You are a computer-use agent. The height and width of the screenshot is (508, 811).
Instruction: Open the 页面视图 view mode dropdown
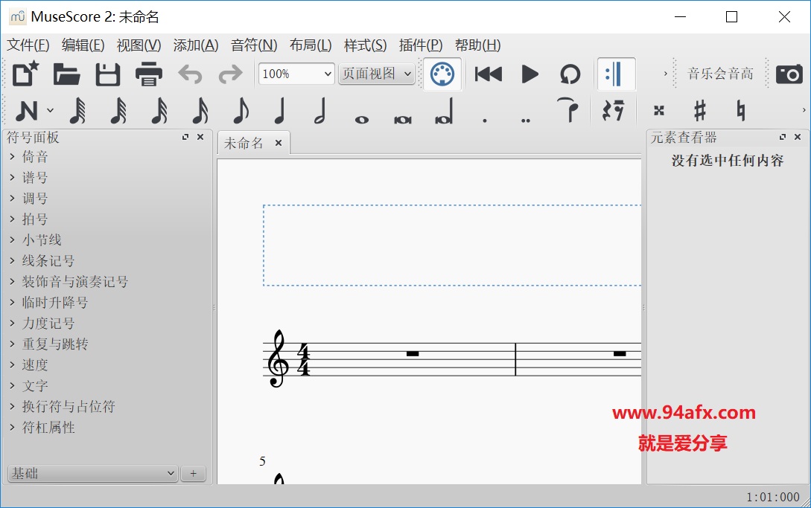[377, 74]
